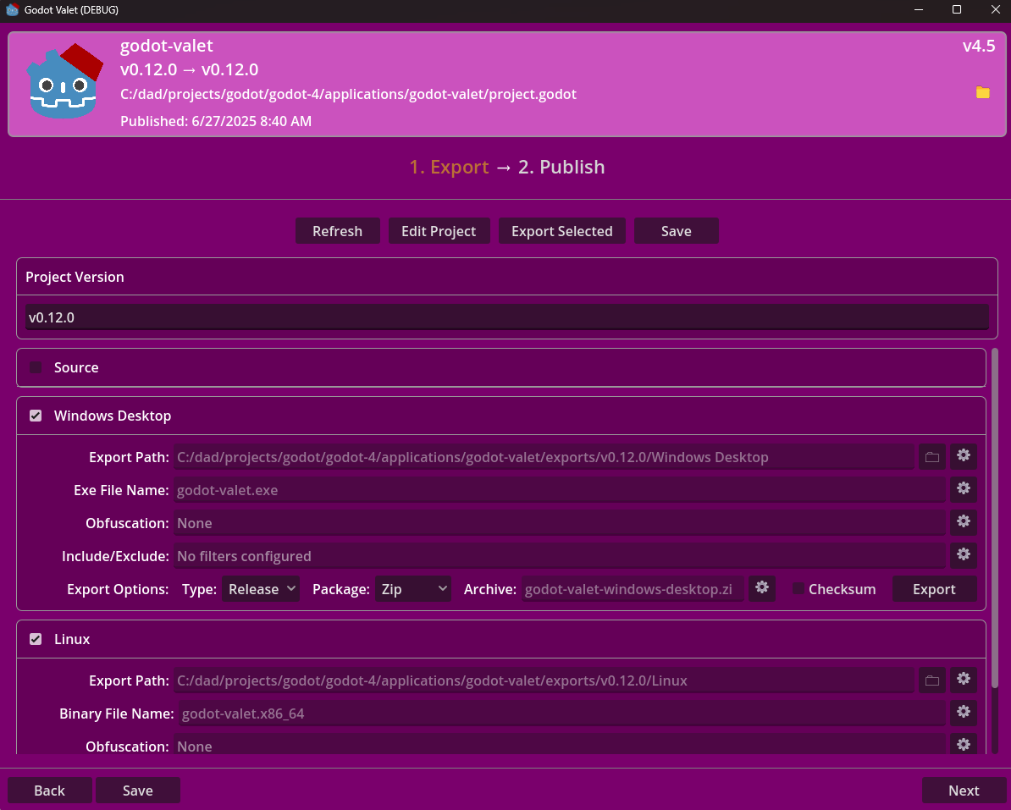Browse Linux export path folder
Image resolution: width=1011 pixels, height=810 pixels.
tap(931, 681)
